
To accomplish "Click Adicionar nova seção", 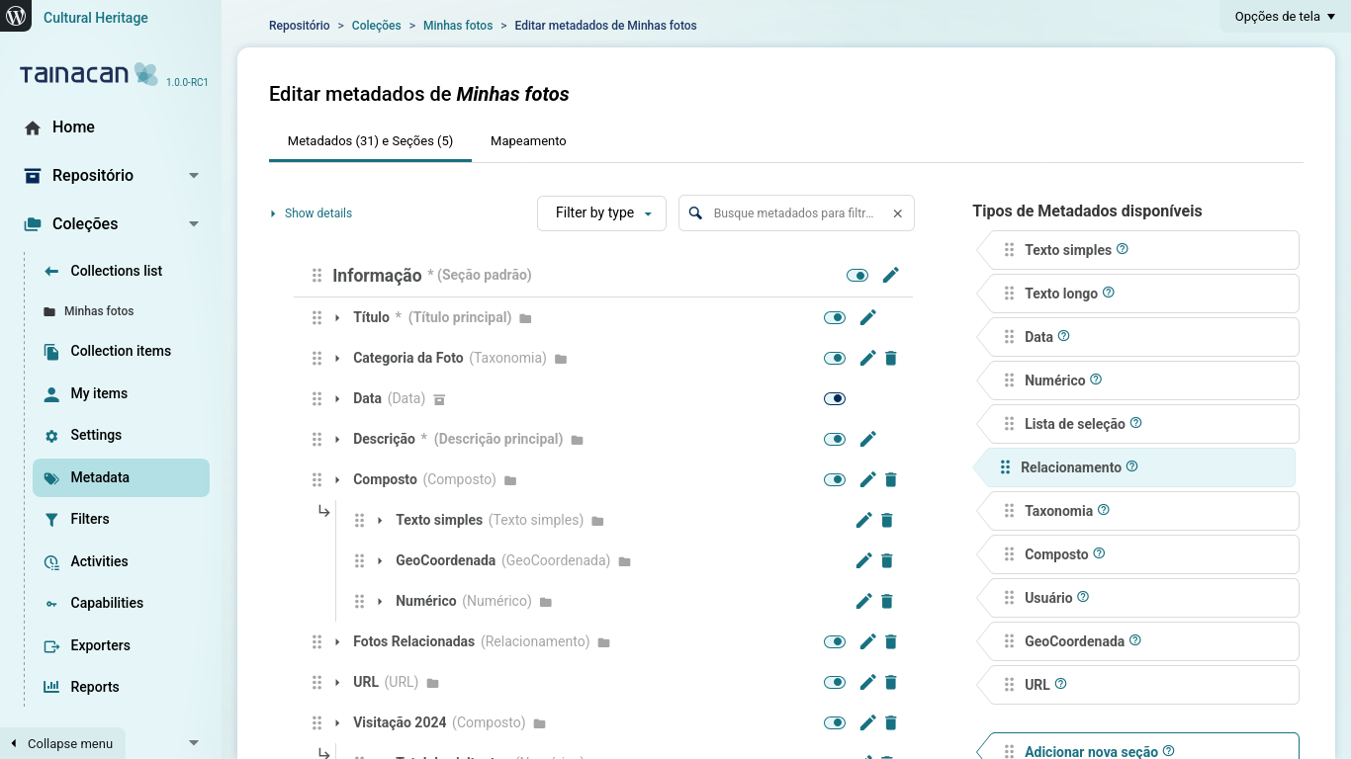I will [x=1091, y=749].
